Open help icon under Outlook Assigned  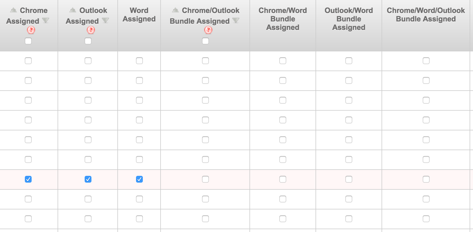[x=91, y=30]
